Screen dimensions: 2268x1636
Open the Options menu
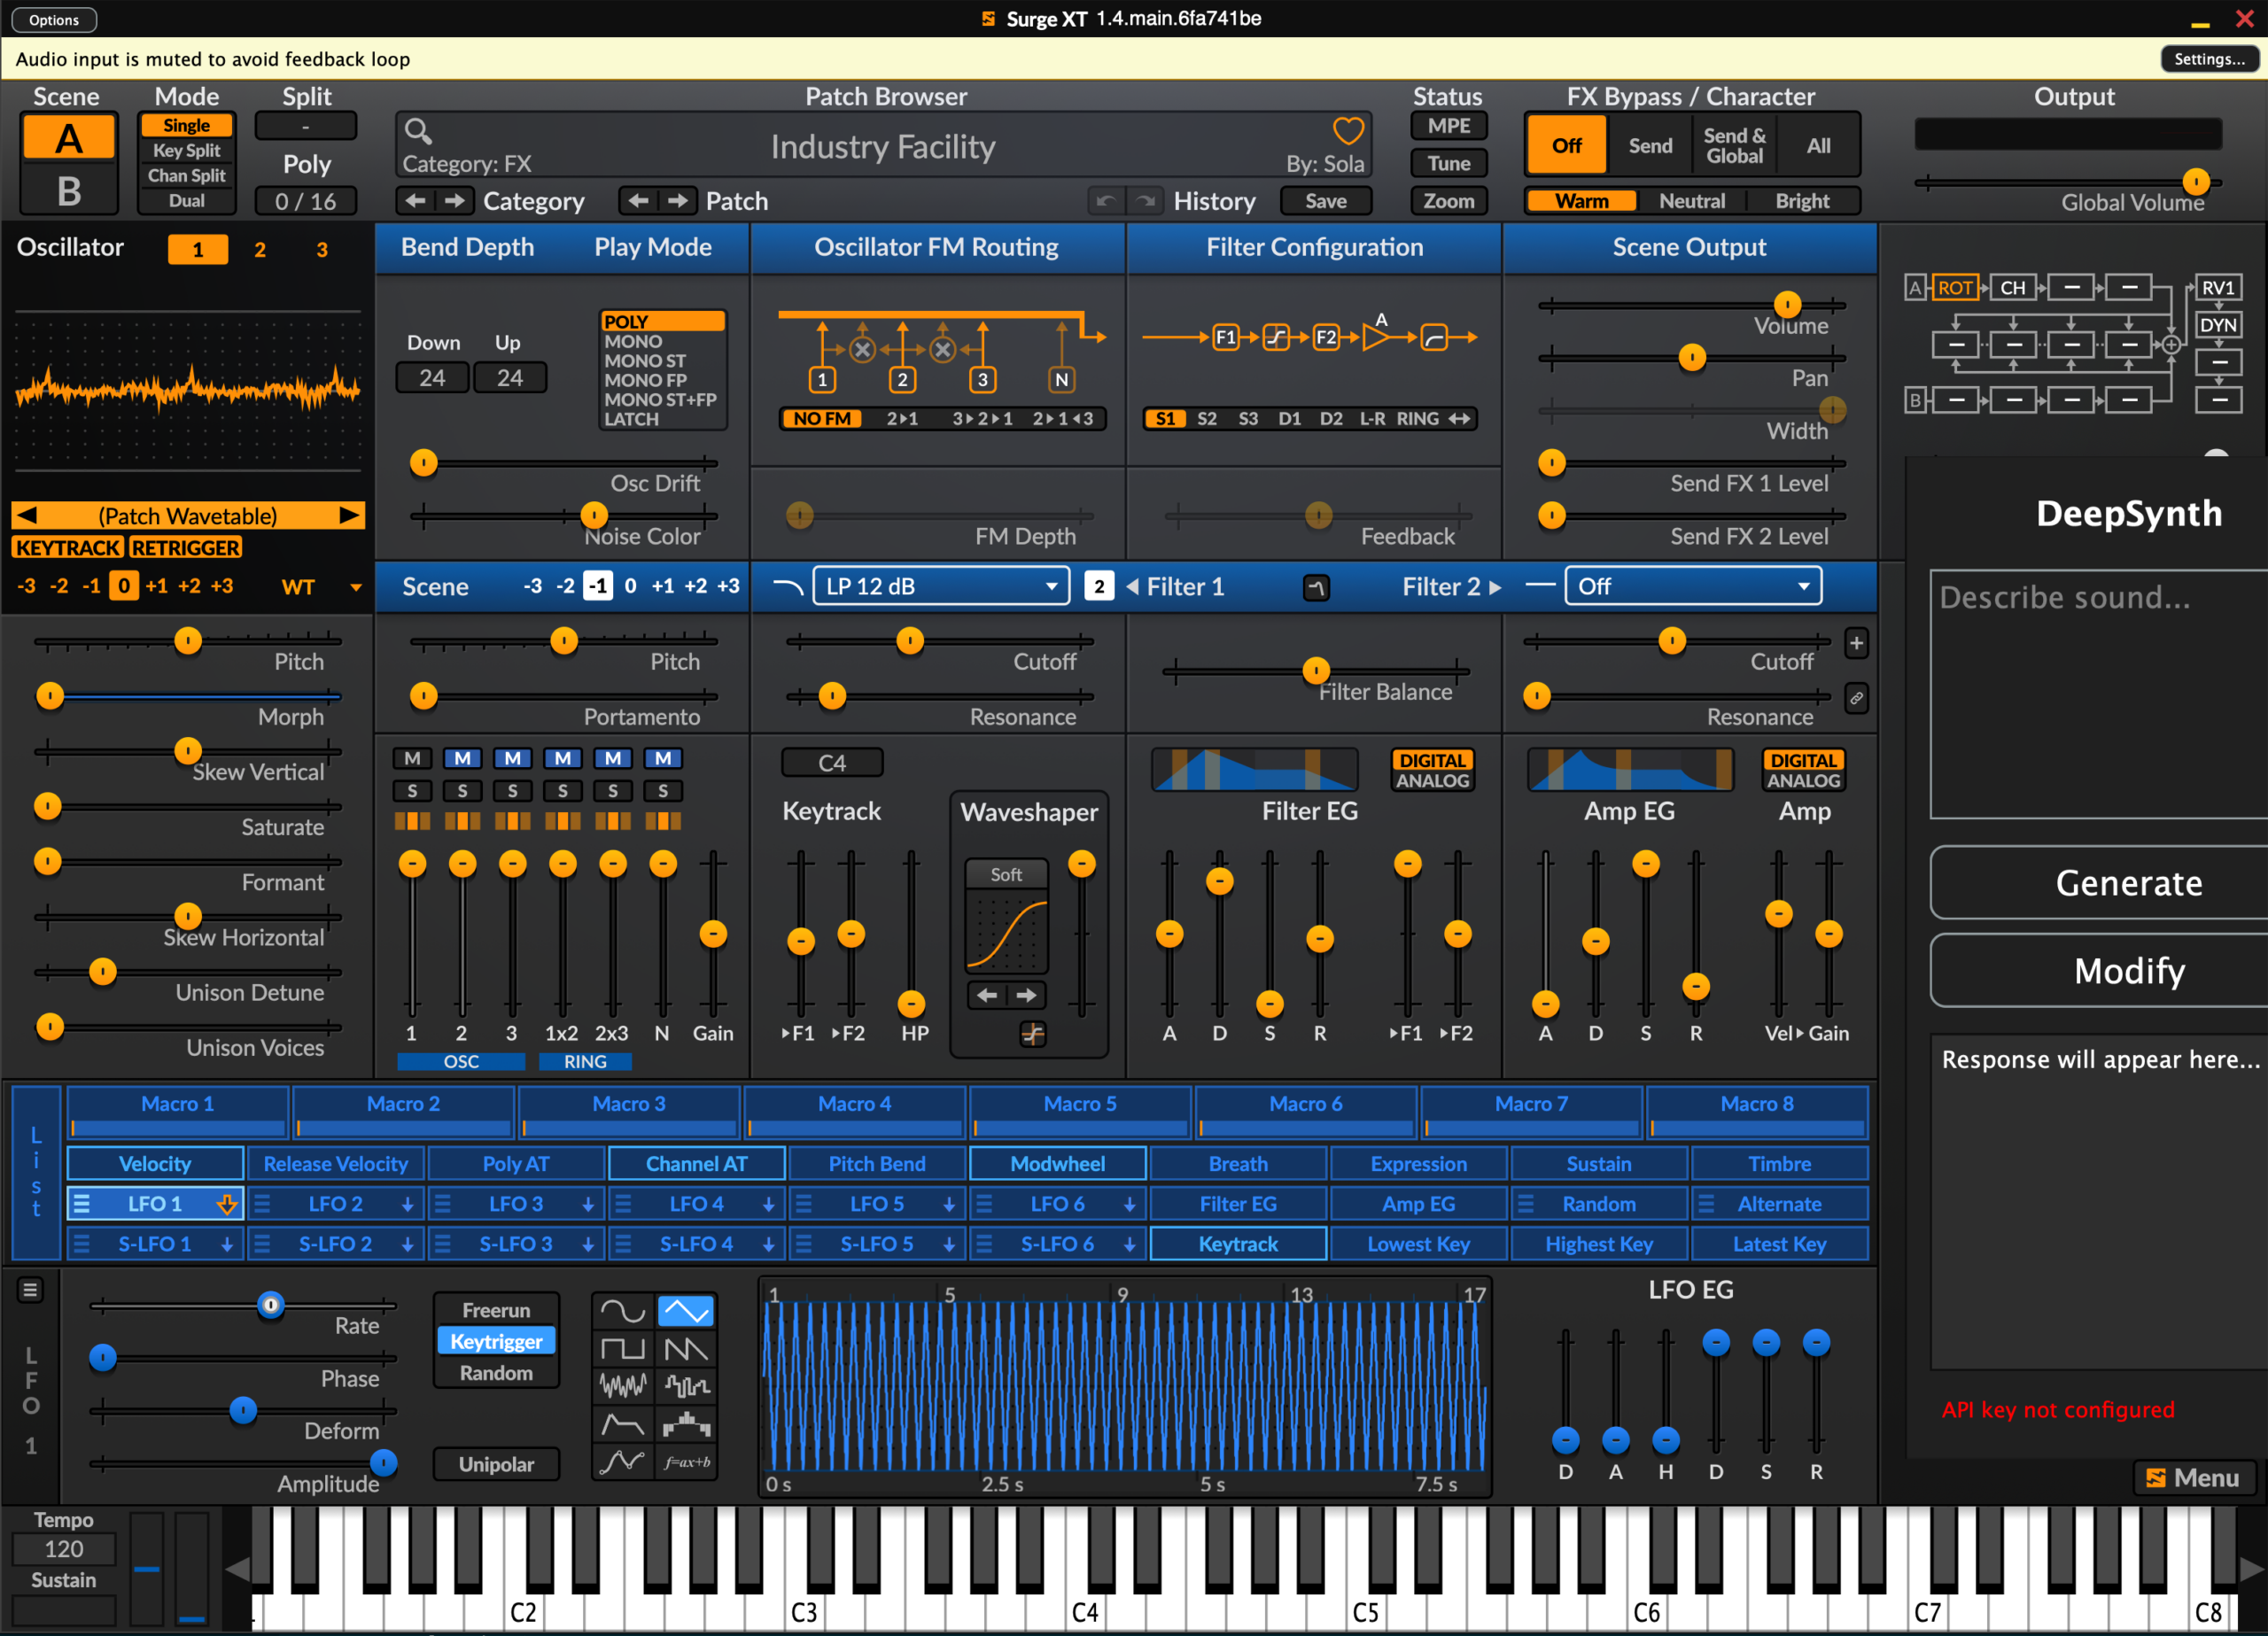pos(54,19)
